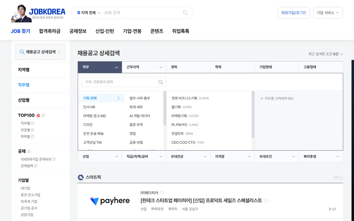Click the 채용공고 상세검색 sidebar button
Screen dimensions: 354x221
pos(40,52)
